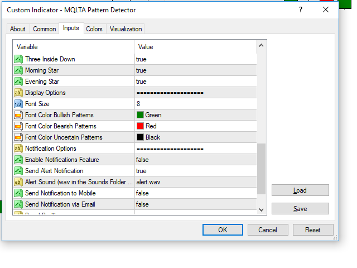
Task: Select the Three Inside Down label
Action: coord(50,59)
